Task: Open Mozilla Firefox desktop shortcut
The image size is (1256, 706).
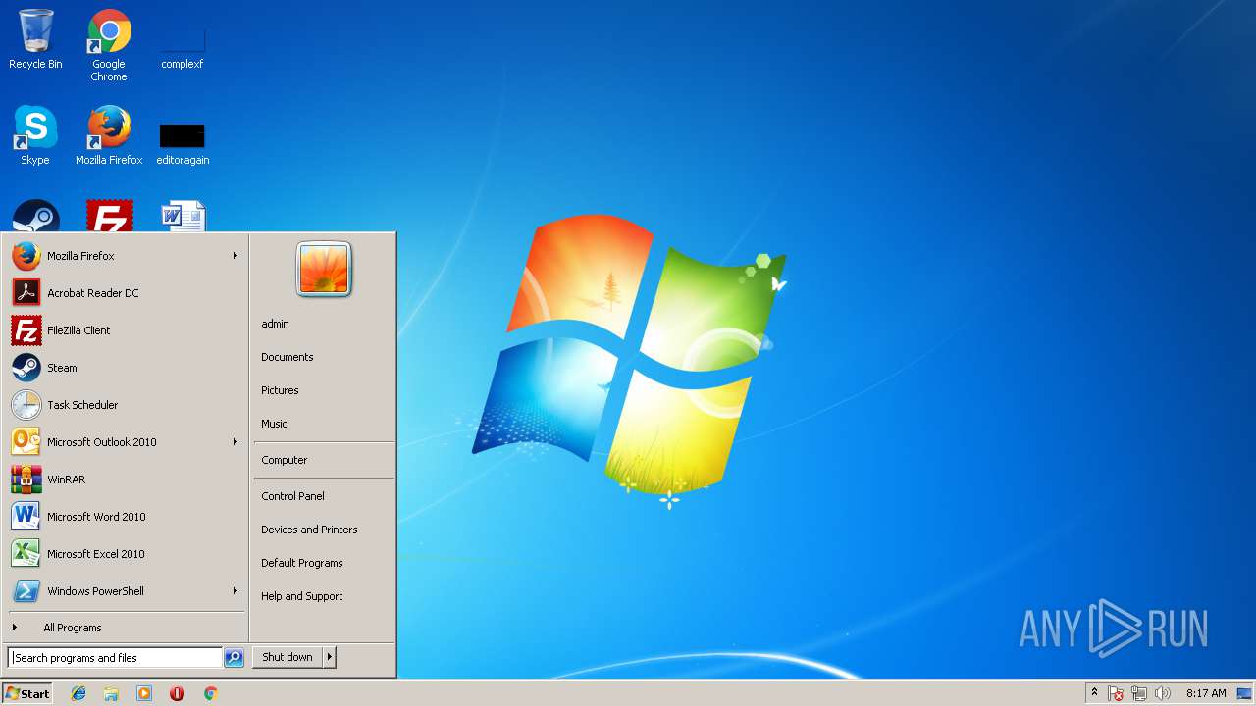Action: pos(109,135)
